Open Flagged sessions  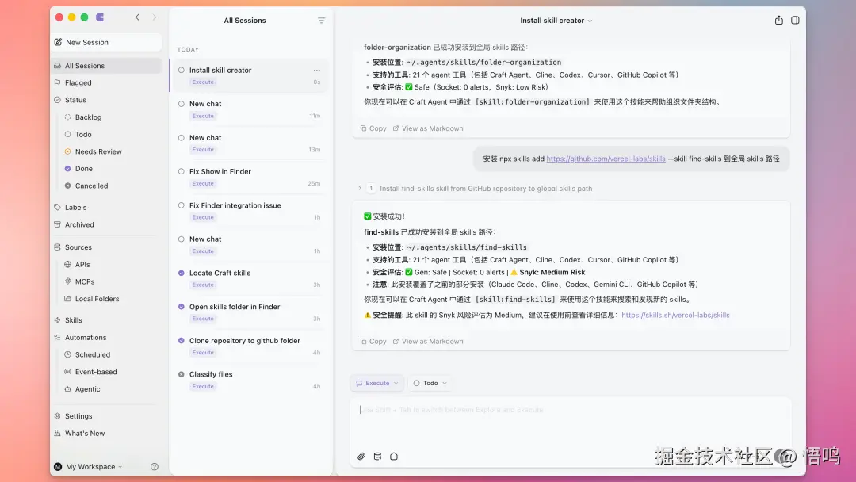coord(78,83)
